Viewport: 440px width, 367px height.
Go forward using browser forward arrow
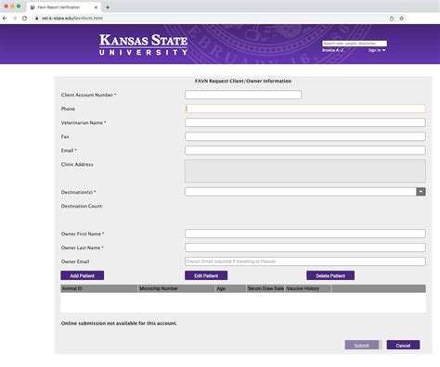15,19
